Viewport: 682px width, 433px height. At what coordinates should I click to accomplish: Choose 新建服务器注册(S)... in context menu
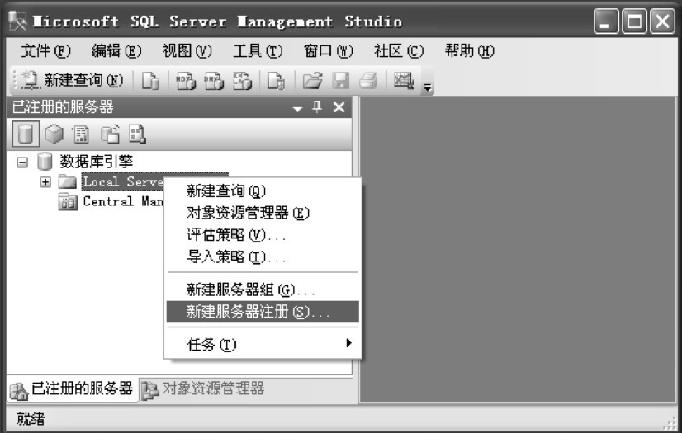[263, 312]
